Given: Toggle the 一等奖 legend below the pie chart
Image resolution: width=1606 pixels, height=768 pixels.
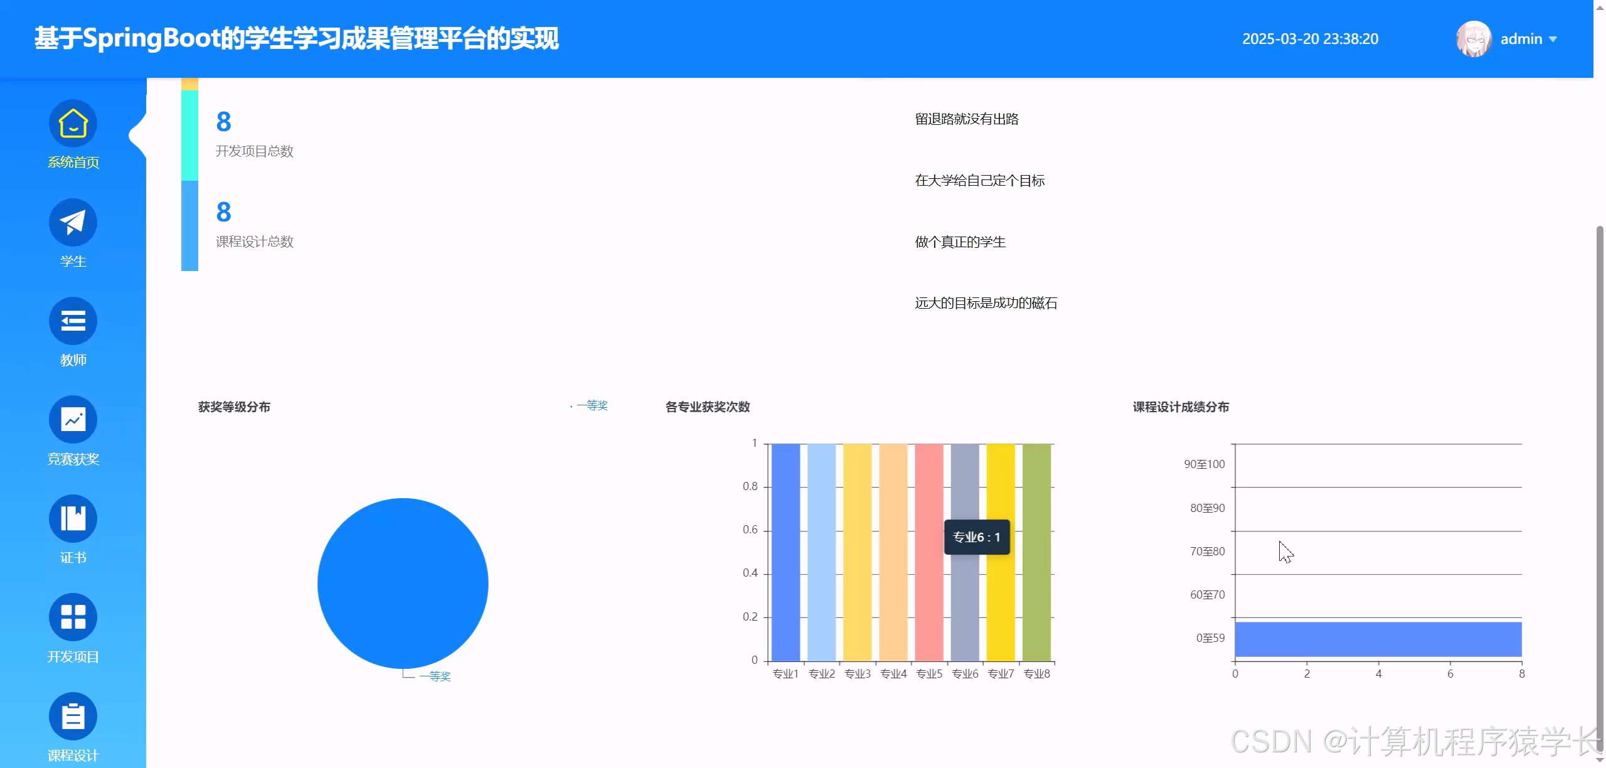Looking at the screenshot, I should [435, 676].
